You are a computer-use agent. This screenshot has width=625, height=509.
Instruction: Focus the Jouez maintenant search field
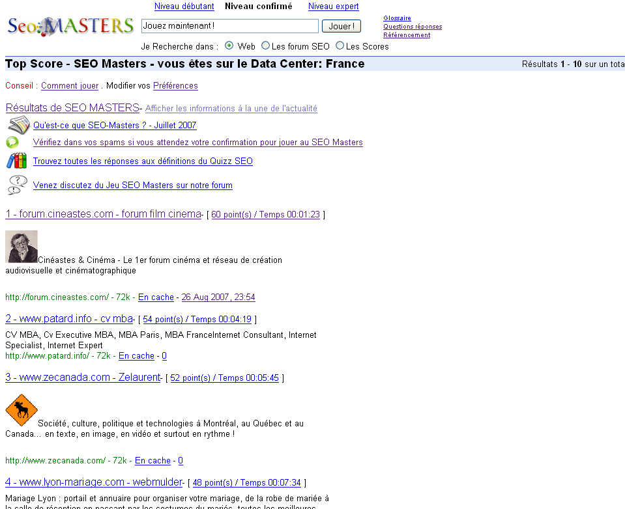tap(230, 26)
